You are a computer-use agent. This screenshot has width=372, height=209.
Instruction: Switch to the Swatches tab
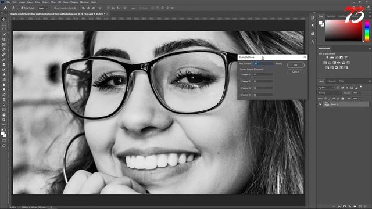331,16
